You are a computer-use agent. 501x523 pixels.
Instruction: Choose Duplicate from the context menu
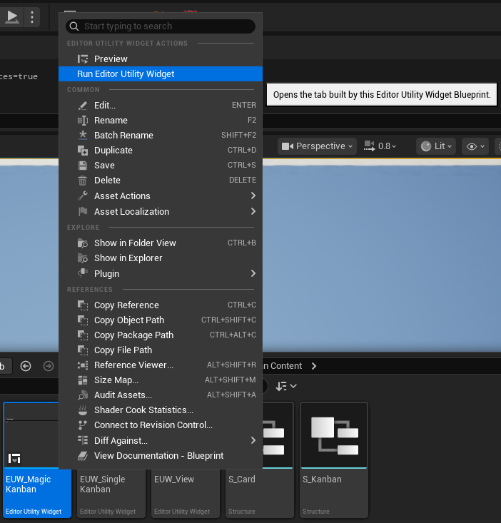click(161, 150)
